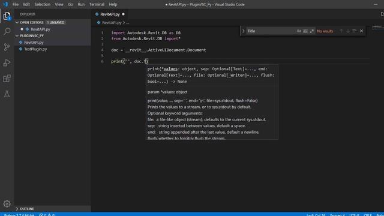The height and width of the screenshot is (216, 384).
Task: Click the minimap at editor right edge
Action: tap(377, 28)
